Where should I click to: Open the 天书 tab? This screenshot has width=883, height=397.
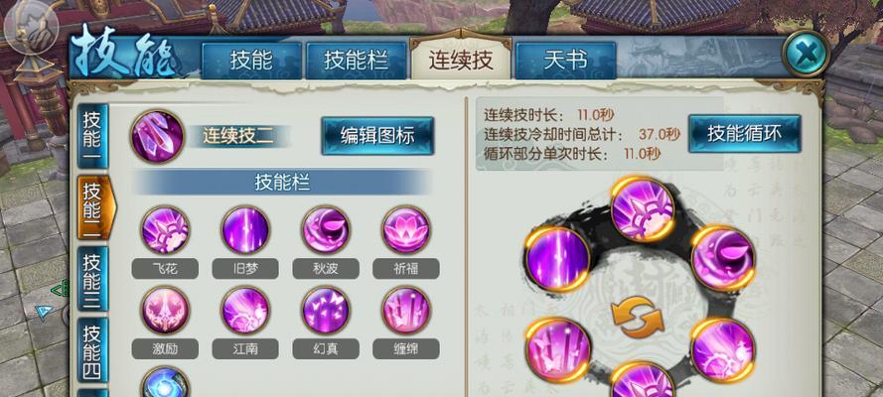coord(565,61)
